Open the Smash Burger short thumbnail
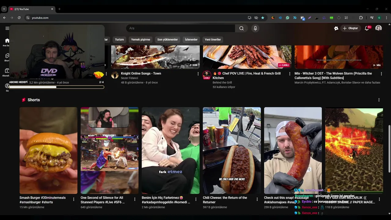 pyautogui.click(x=48, y=150)
